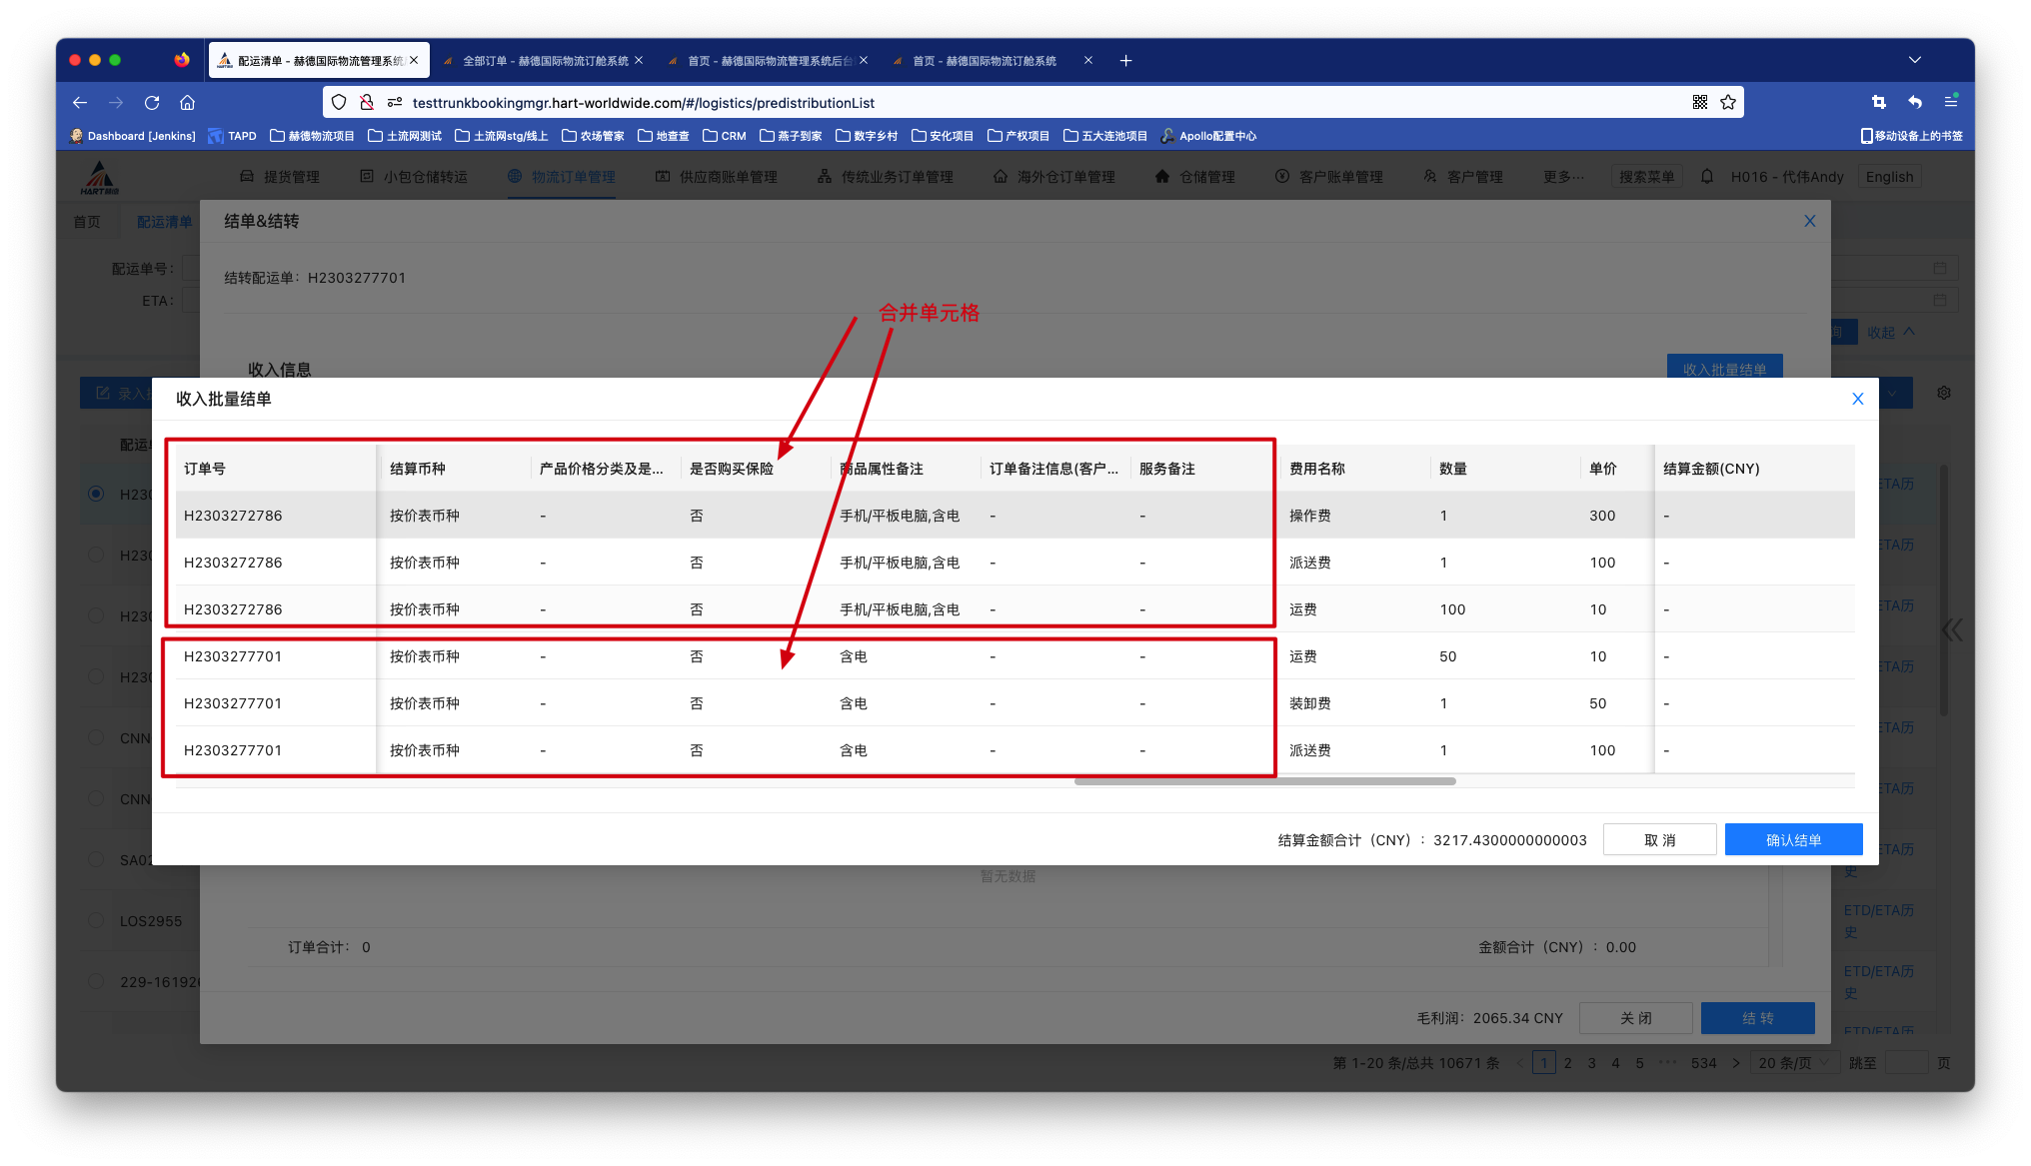Expand the browser tab list chevron
The image size is (2031, 1166).
pyautogui.click(x=1915, y=60)
